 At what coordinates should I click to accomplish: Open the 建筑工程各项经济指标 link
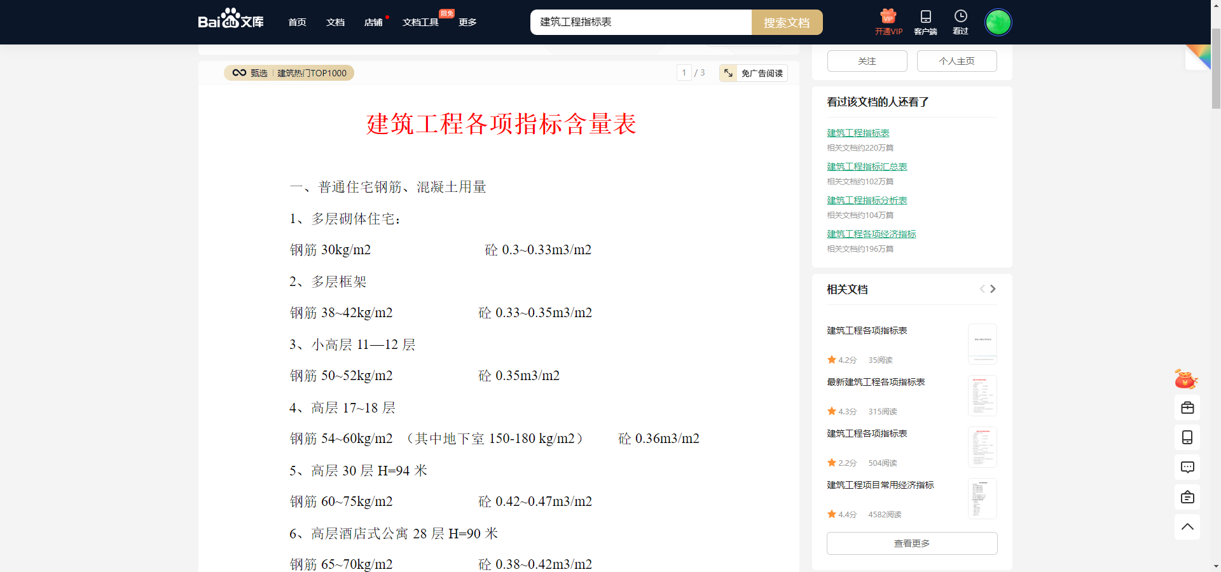(x=871, y=234)
